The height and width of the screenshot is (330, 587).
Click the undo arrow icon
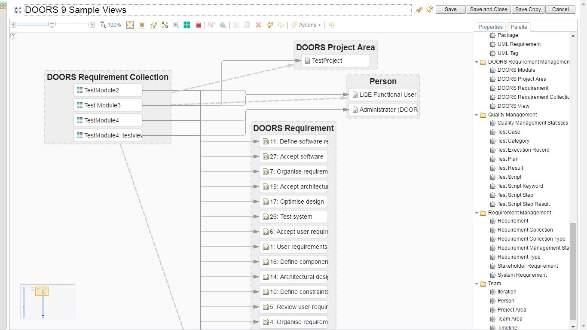point(269,25)
